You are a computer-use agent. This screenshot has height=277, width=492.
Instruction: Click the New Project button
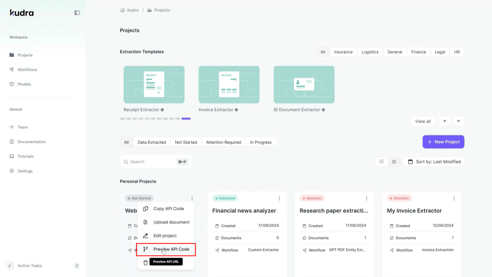point(443,142)
